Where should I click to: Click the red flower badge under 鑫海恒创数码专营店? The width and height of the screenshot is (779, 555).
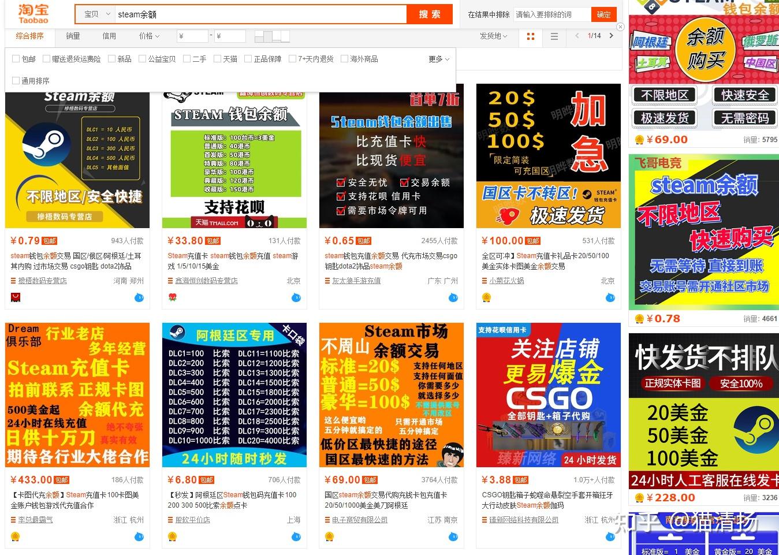pyautogui.click(x=172, y=297)
